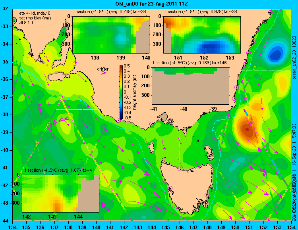Select the lat=-36 temperature section inset plot

click(202, 35)
